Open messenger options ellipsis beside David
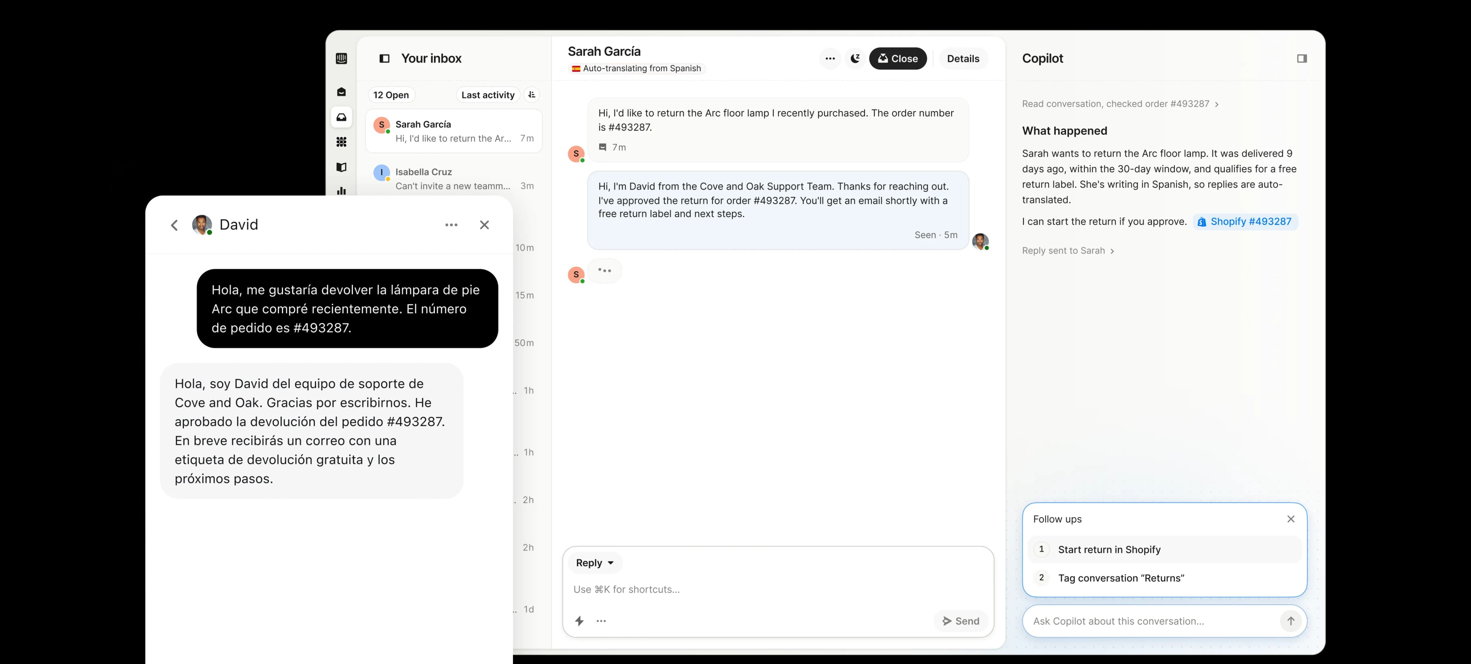The height and width of the screenshot is (664, 1471). 451,225
